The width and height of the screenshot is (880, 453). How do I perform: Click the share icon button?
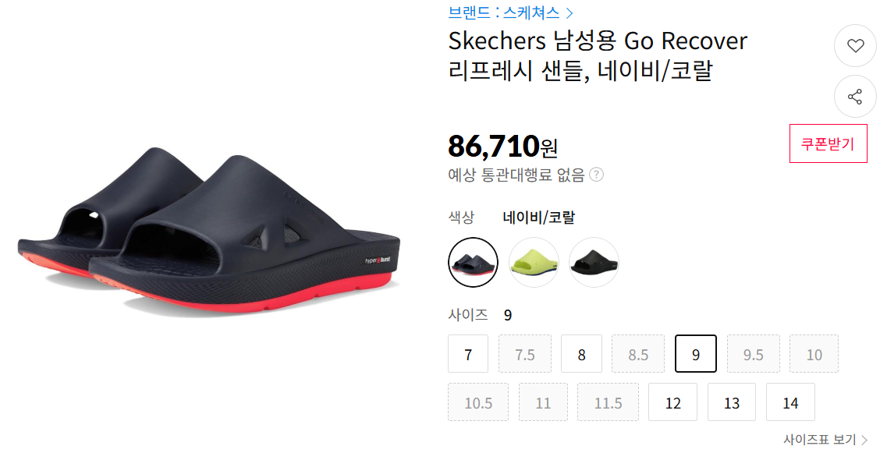pyautogui.click(x=855, y=97)
